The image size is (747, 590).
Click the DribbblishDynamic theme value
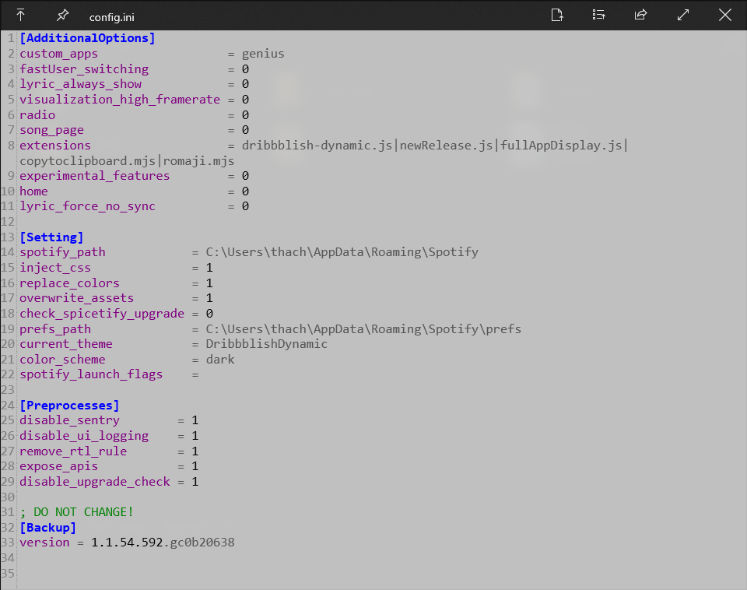(265, 343)
